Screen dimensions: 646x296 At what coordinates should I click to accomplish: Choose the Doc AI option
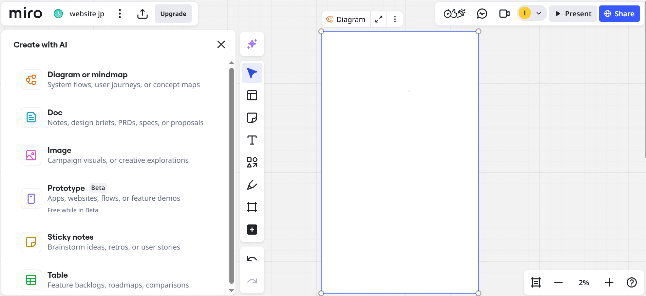[115, 117]
